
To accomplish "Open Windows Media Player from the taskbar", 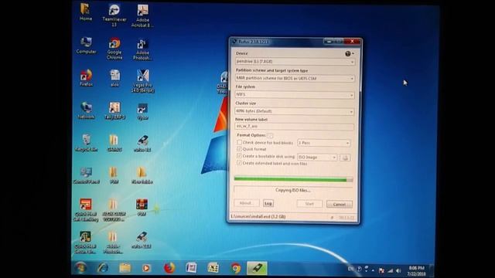I will click(x=146, y=268).
